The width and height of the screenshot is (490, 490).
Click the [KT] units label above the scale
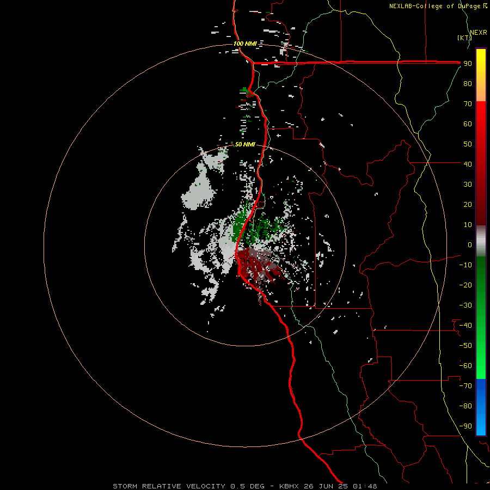click(x=464, y=38)
